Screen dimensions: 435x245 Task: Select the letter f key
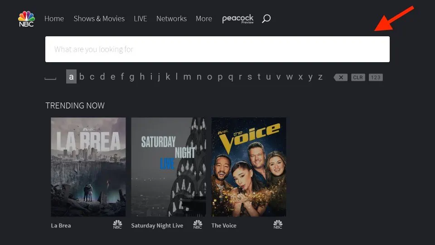pyautogui.click(x=122, y=77)
